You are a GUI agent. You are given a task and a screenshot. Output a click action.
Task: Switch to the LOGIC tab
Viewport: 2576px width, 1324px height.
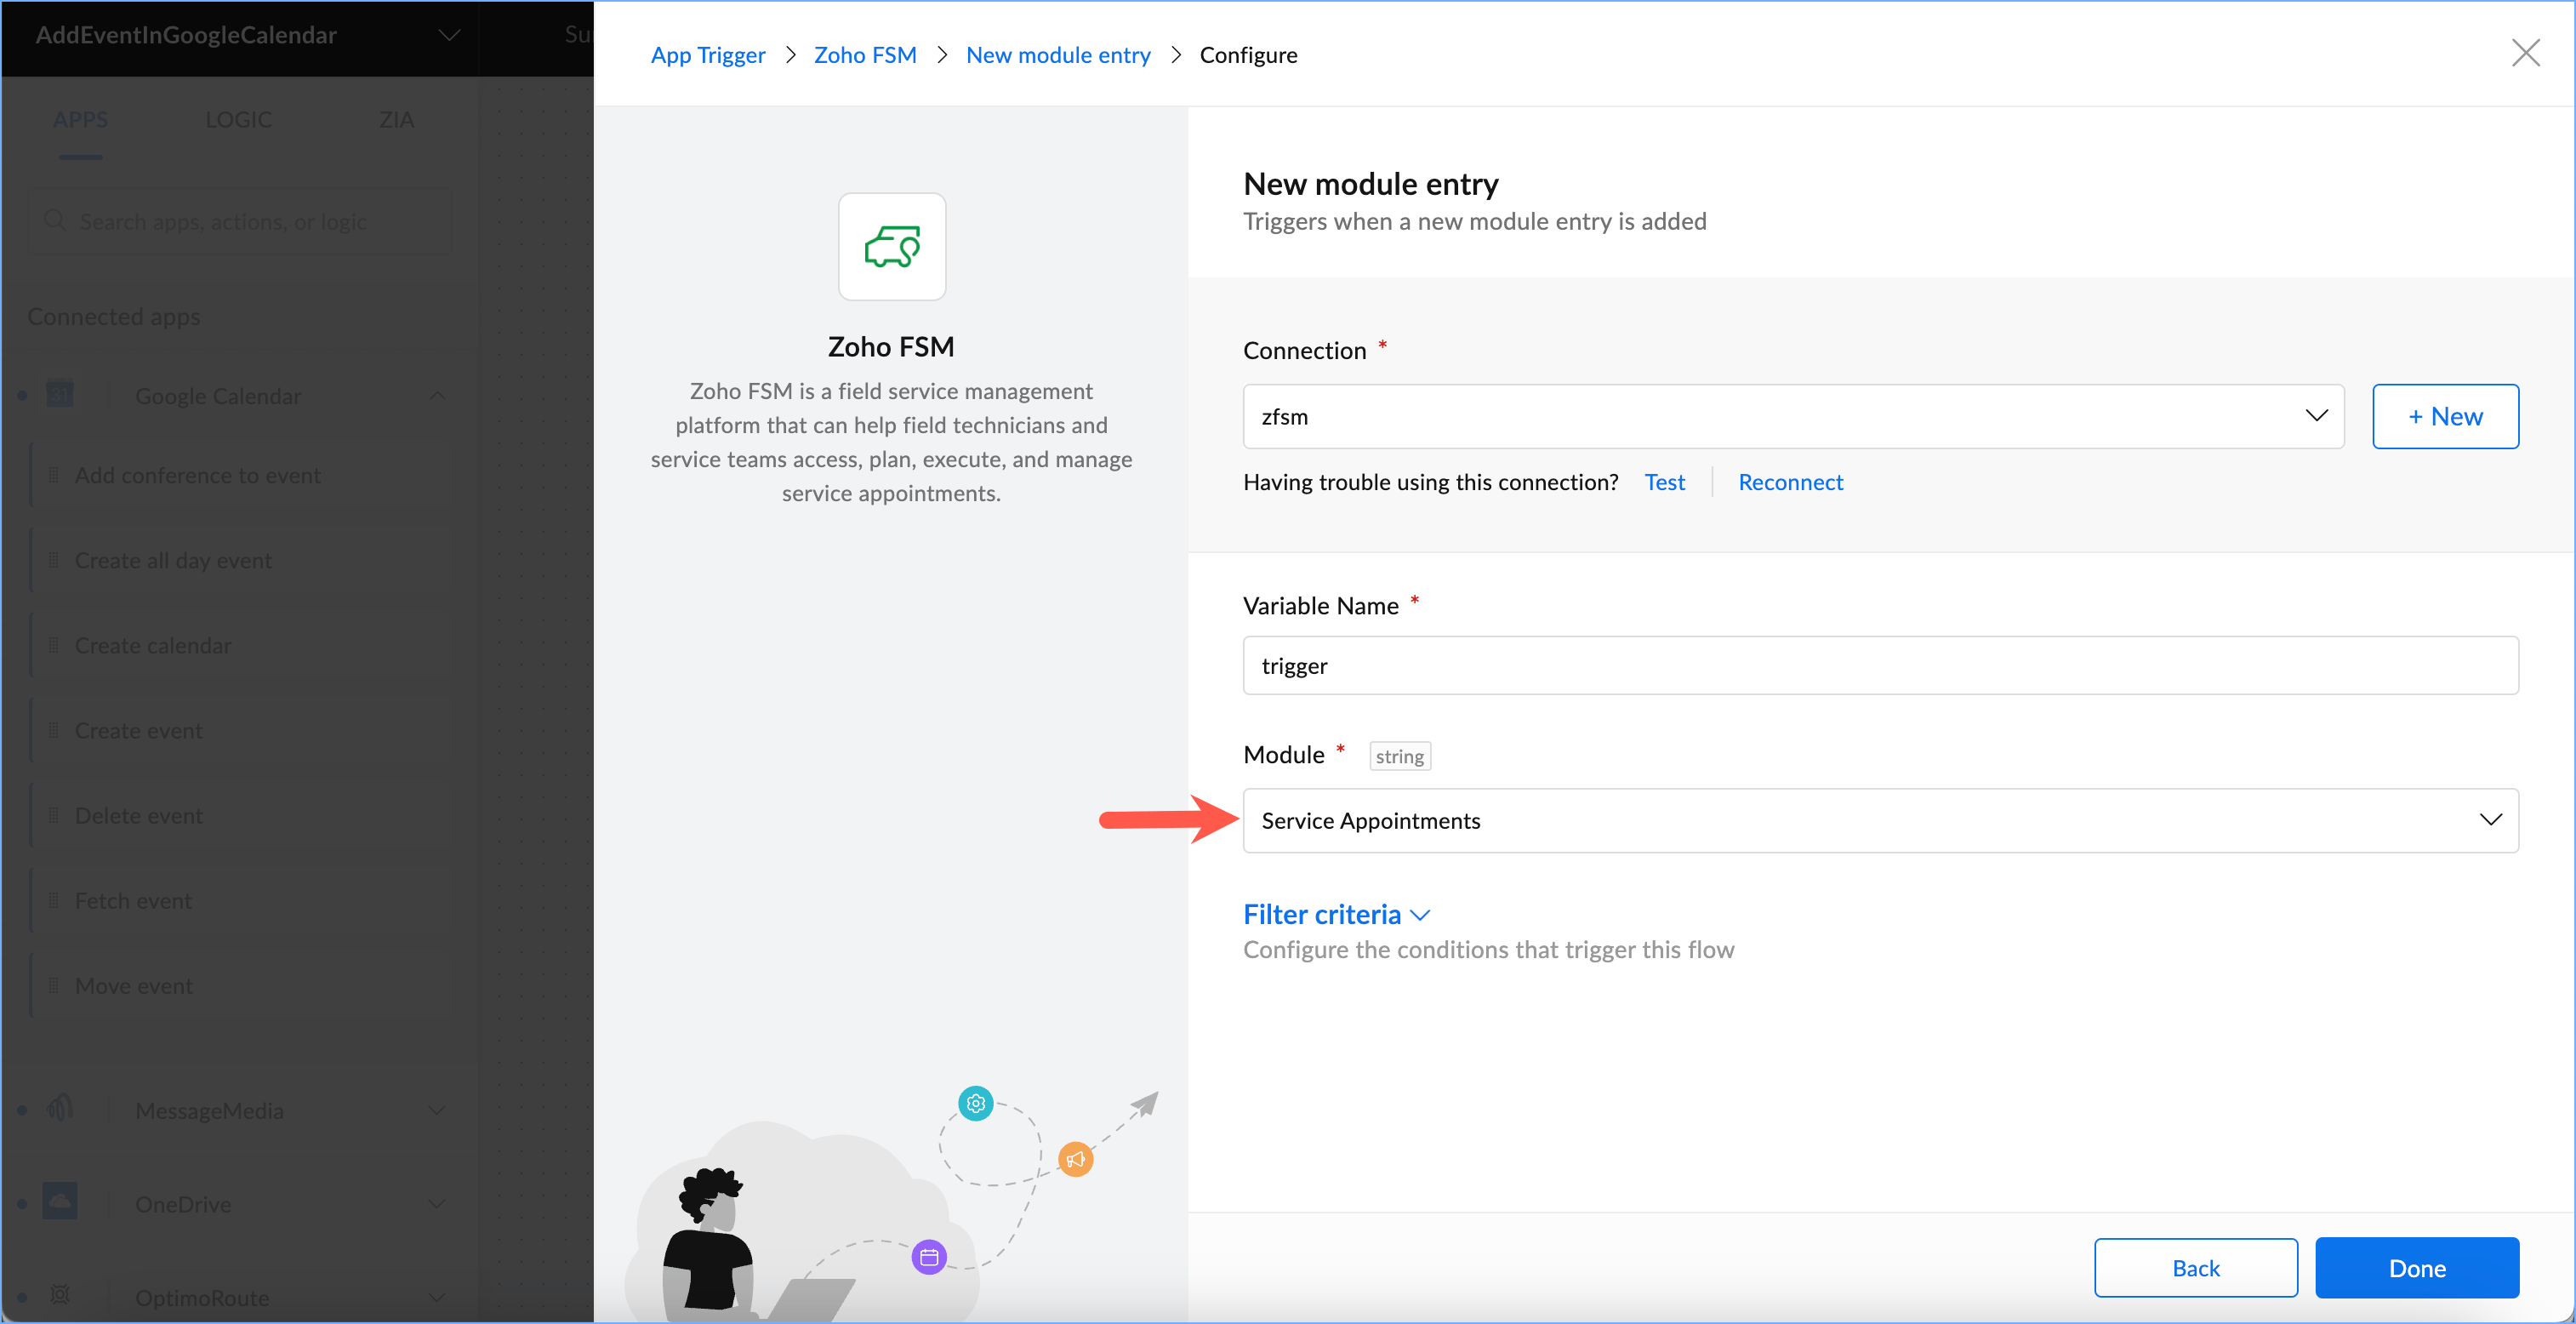[x=238, y=120]
